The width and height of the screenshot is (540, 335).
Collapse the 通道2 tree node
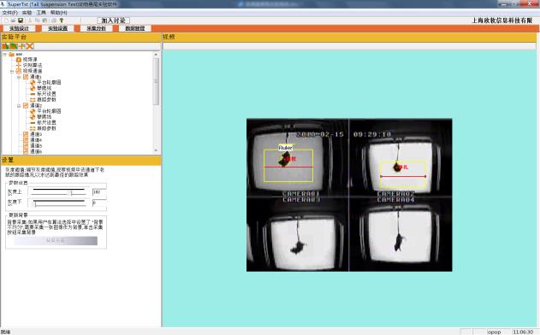(19, 106)
